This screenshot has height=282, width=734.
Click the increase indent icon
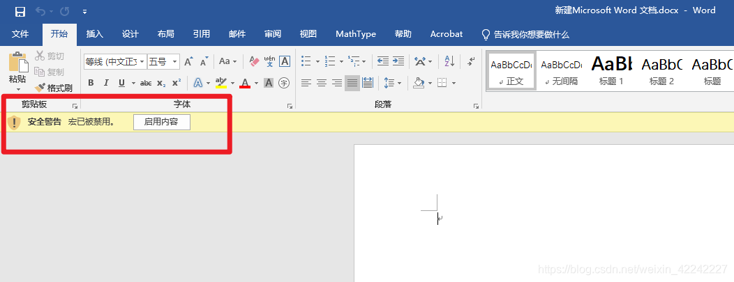(398, 61)
